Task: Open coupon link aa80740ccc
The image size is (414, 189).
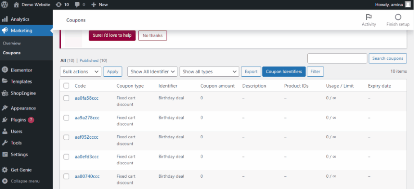Action: click(x=87, y=176)
